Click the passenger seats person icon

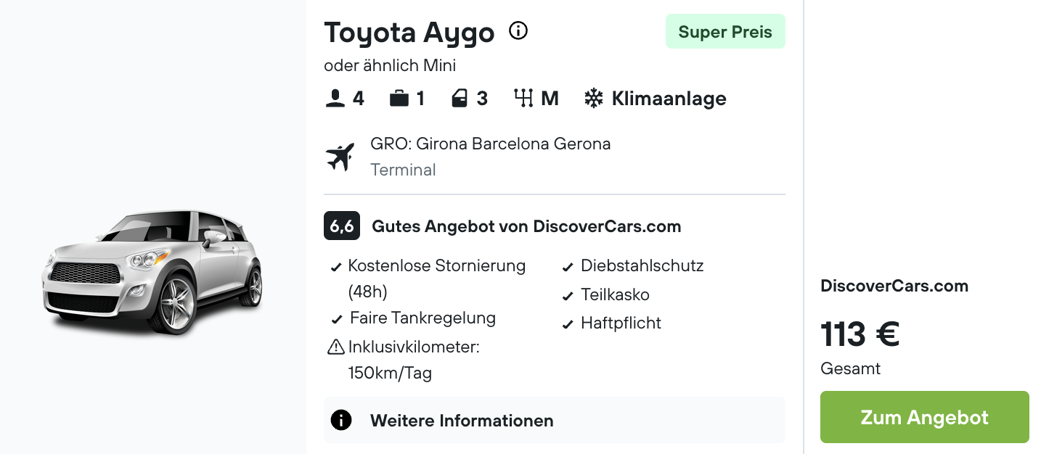335,99
